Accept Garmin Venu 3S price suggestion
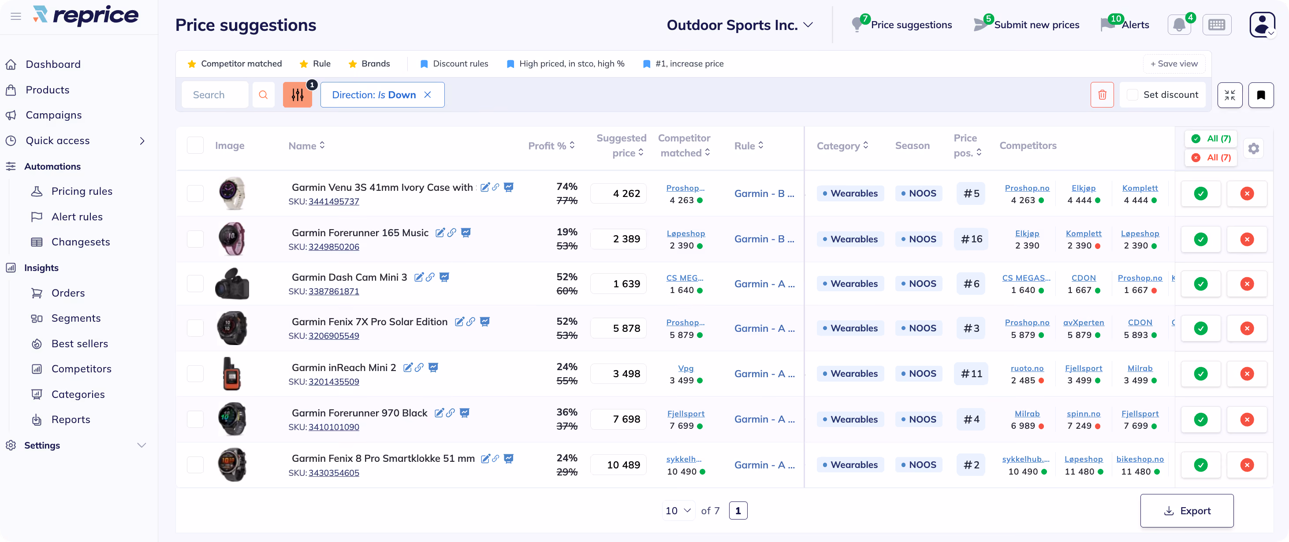Screen dimensions: 1289x542 (1200, 193)
